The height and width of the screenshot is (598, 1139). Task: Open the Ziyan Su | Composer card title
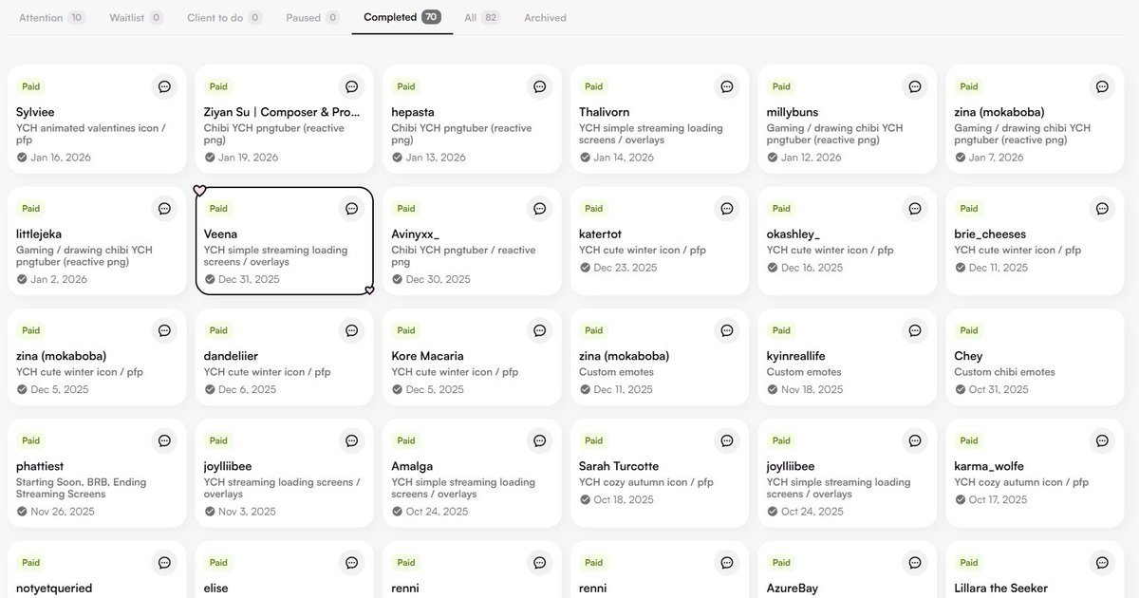pos(282,112)
